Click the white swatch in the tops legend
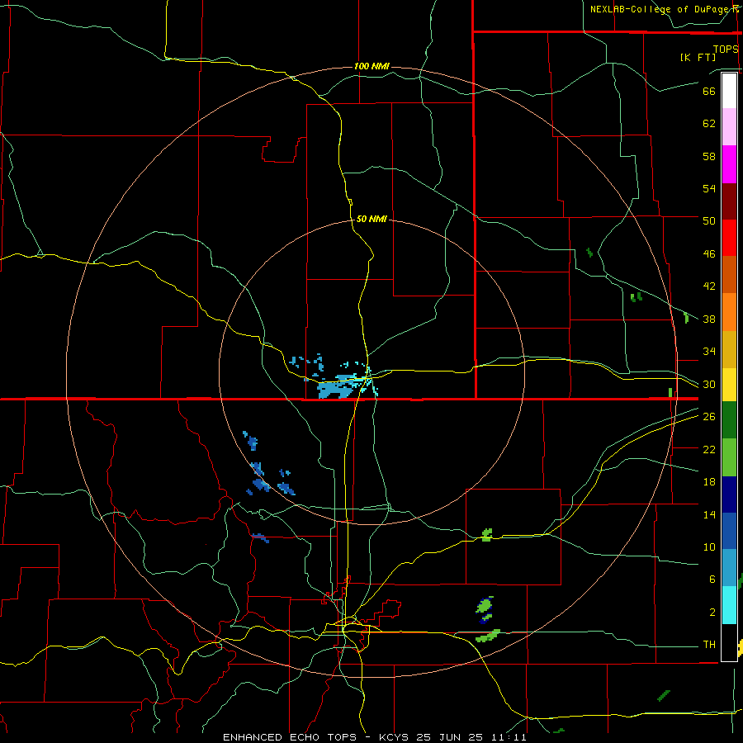 (729, 91)
